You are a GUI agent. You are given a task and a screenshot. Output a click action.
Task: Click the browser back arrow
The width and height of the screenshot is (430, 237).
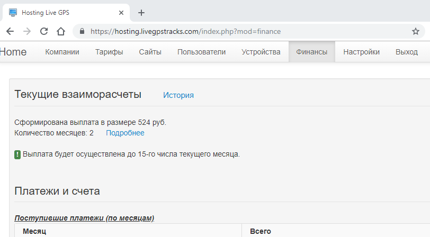(x=10, y=31)
